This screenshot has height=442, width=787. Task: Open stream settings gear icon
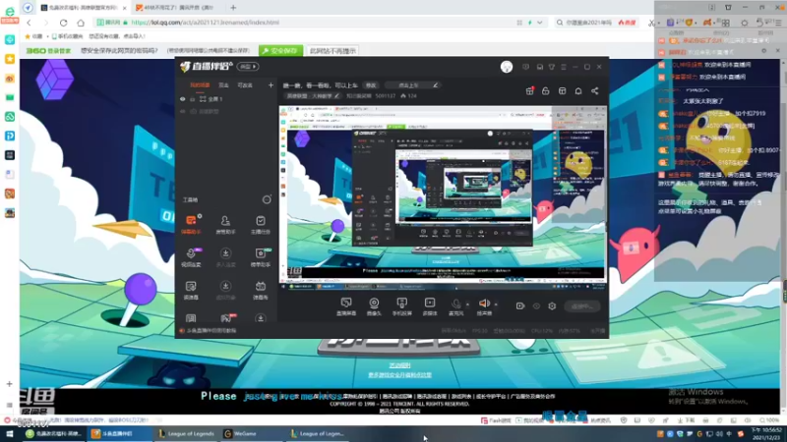click(552, 305)
